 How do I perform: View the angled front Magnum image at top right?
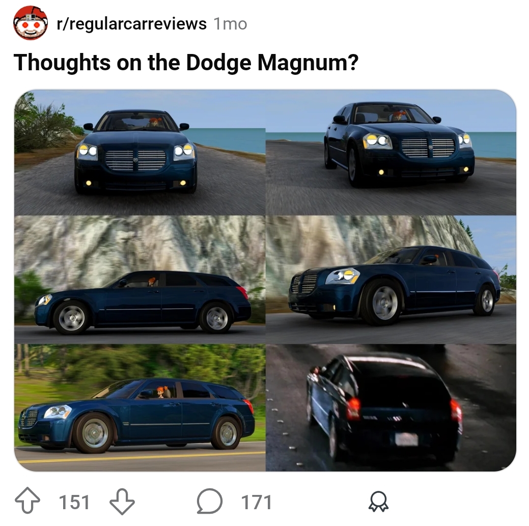(x=391, y=152)
